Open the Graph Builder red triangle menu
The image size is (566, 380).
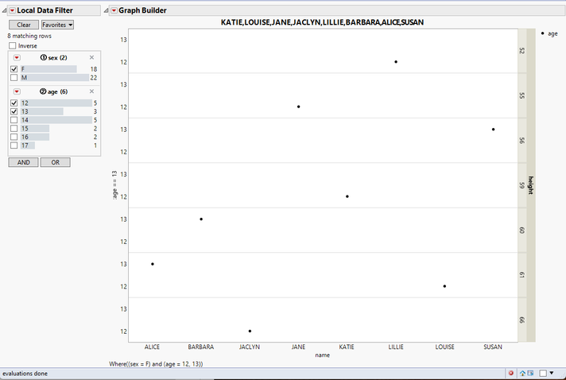[114, 10]
